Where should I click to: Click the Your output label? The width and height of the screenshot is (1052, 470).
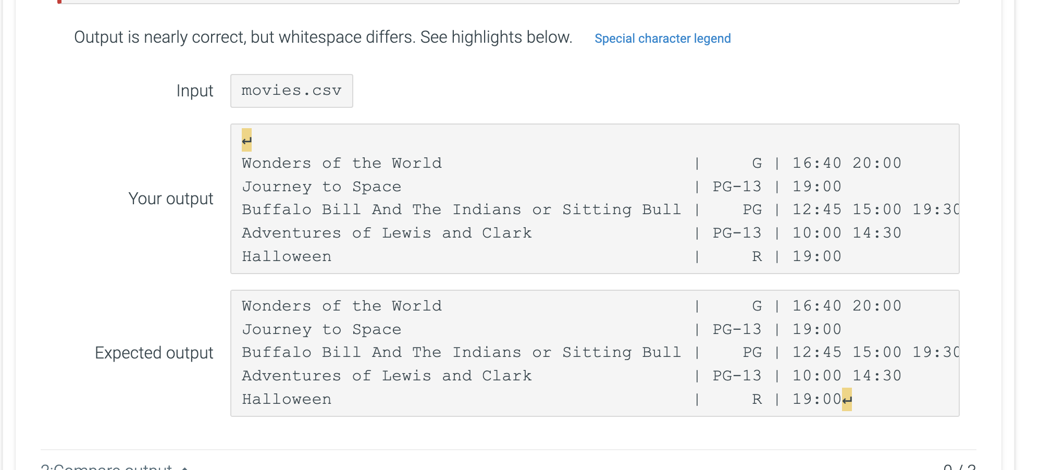(171, 199)
